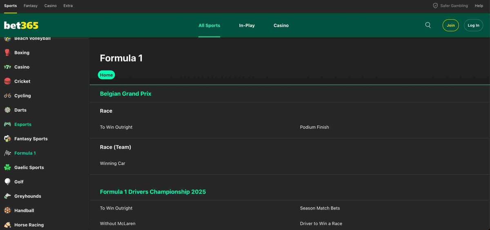490x230 pixels.
Task: Open In-Play in header
Action: (x=247, y=25)
